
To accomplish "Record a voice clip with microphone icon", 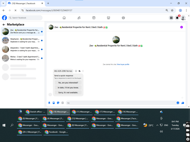I will pos(49,103).
